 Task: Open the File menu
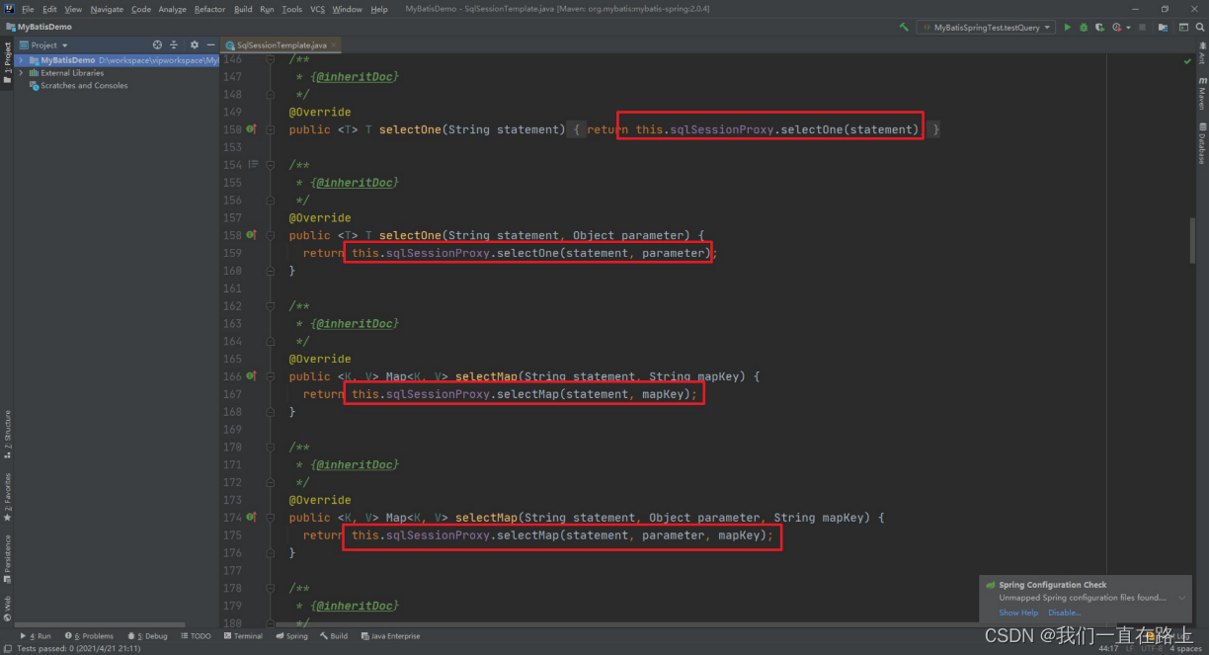pos(28,9)
